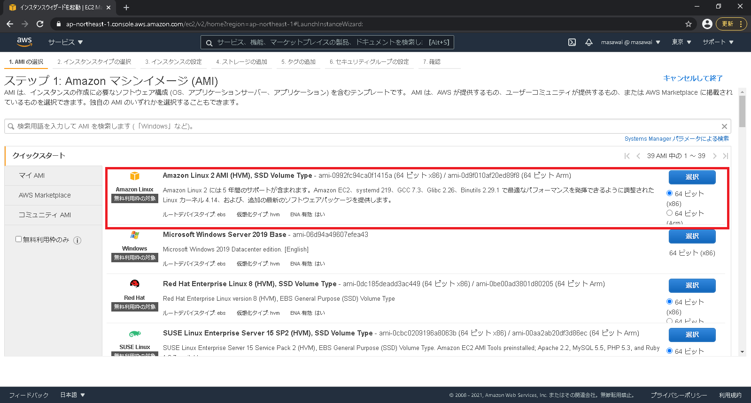Click the SUSE Linux chameleon icon
This screenshot has width=751, height=403.
pyautogui.click(x=135, y=334)
